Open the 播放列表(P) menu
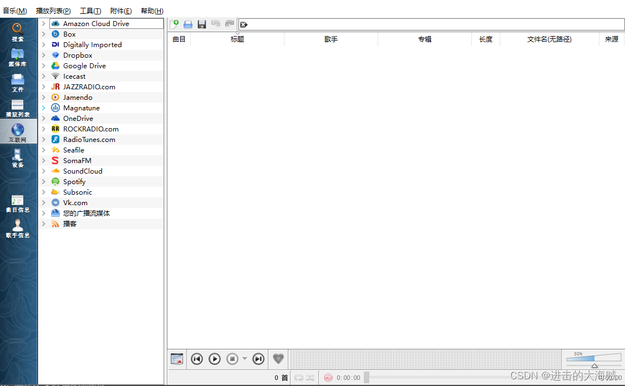The width and height of the screenshot is (625, 386). [53, 11]
